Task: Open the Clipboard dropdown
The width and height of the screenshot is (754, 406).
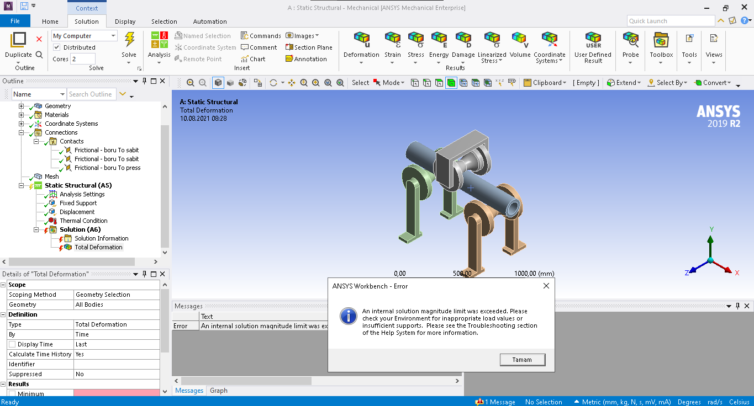Action: tap(545, 83)
